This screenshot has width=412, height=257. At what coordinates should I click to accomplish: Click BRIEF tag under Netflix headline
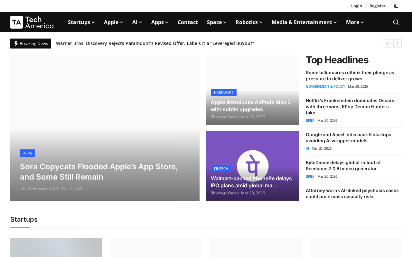point(310,120)
